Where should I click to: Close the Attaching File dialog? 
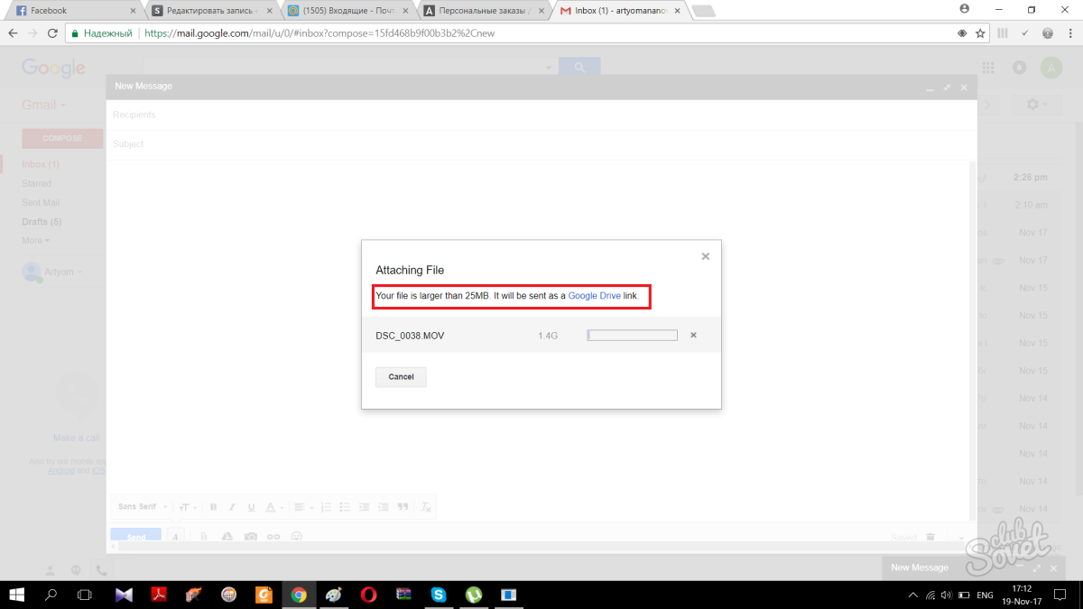pyautogui.click(x=706, y=256)
